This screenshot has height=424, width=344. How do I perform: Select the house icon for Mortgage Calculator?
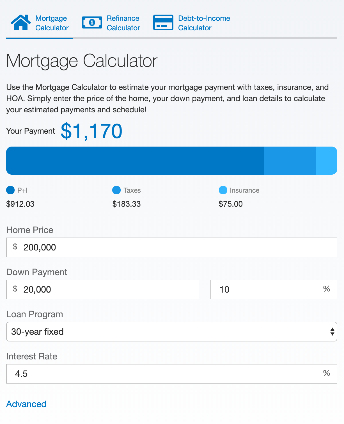(x=20, y=22)
